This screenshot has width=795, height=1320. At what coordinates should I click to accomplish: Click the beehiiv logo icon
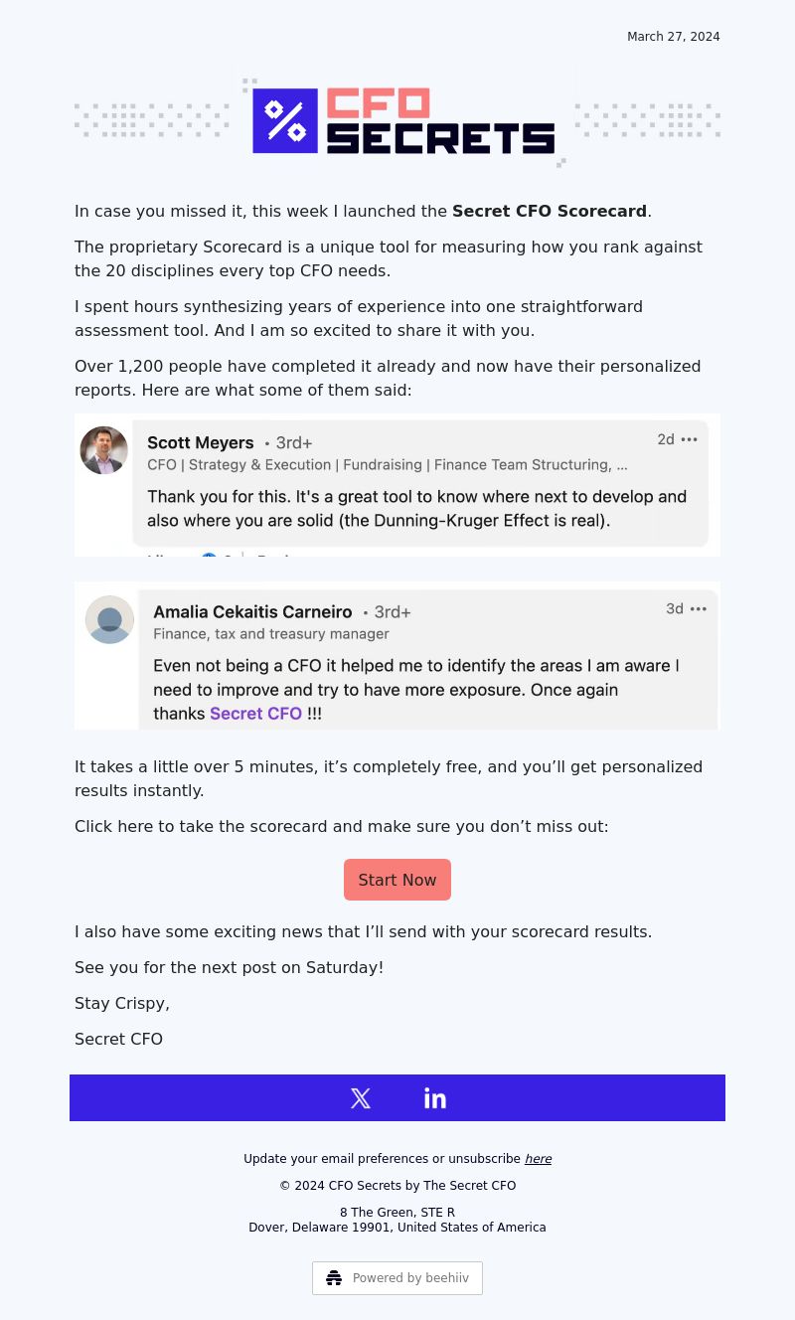coord(334,1278)
